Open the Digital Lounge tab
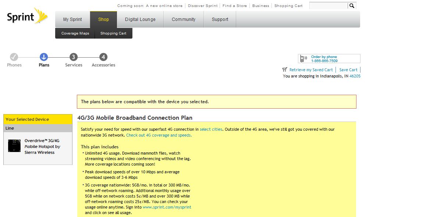437x217 pixels. point(140,19)
